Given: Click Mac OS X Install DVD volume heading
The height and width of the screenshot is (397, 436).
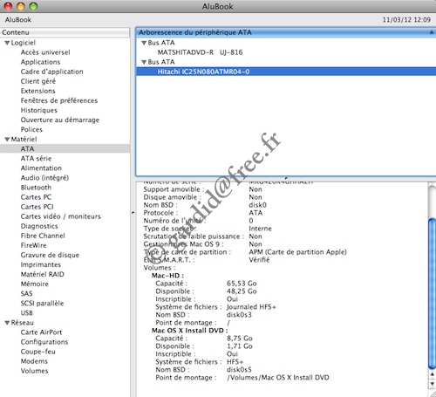Looking at the screenshot, I should 190,331.
